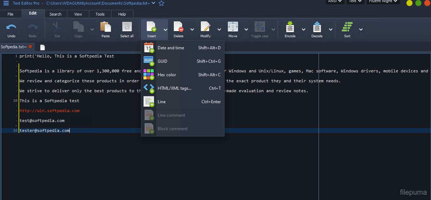Click the Modify pencil icon
The height and width of the screenshot is (200, 431).
pos(205,27)
